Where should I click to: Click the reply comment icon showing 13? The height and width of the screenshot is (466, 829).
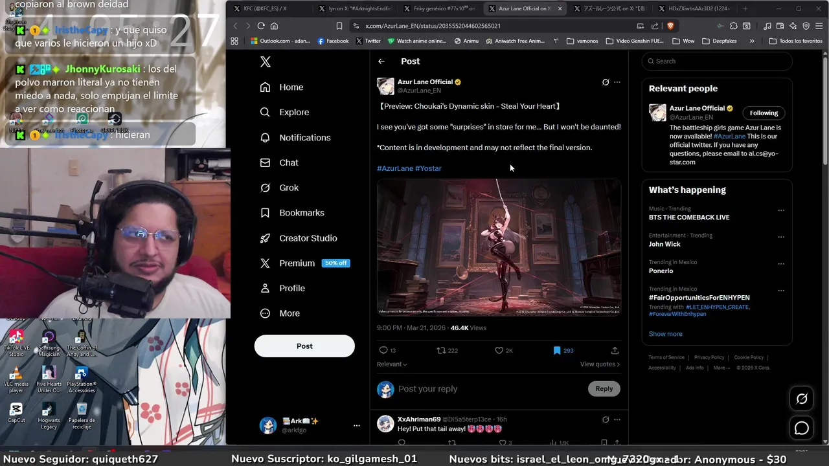tap(387, 350)
